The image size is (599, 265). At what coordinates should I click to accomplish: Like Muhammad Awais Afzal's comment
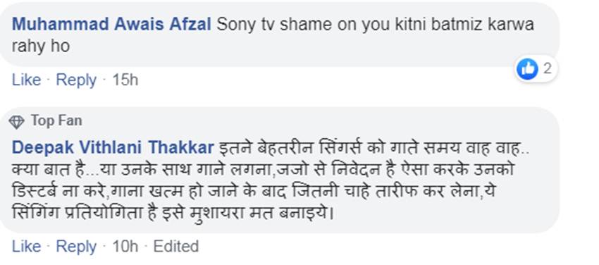(x=26, y=80)
